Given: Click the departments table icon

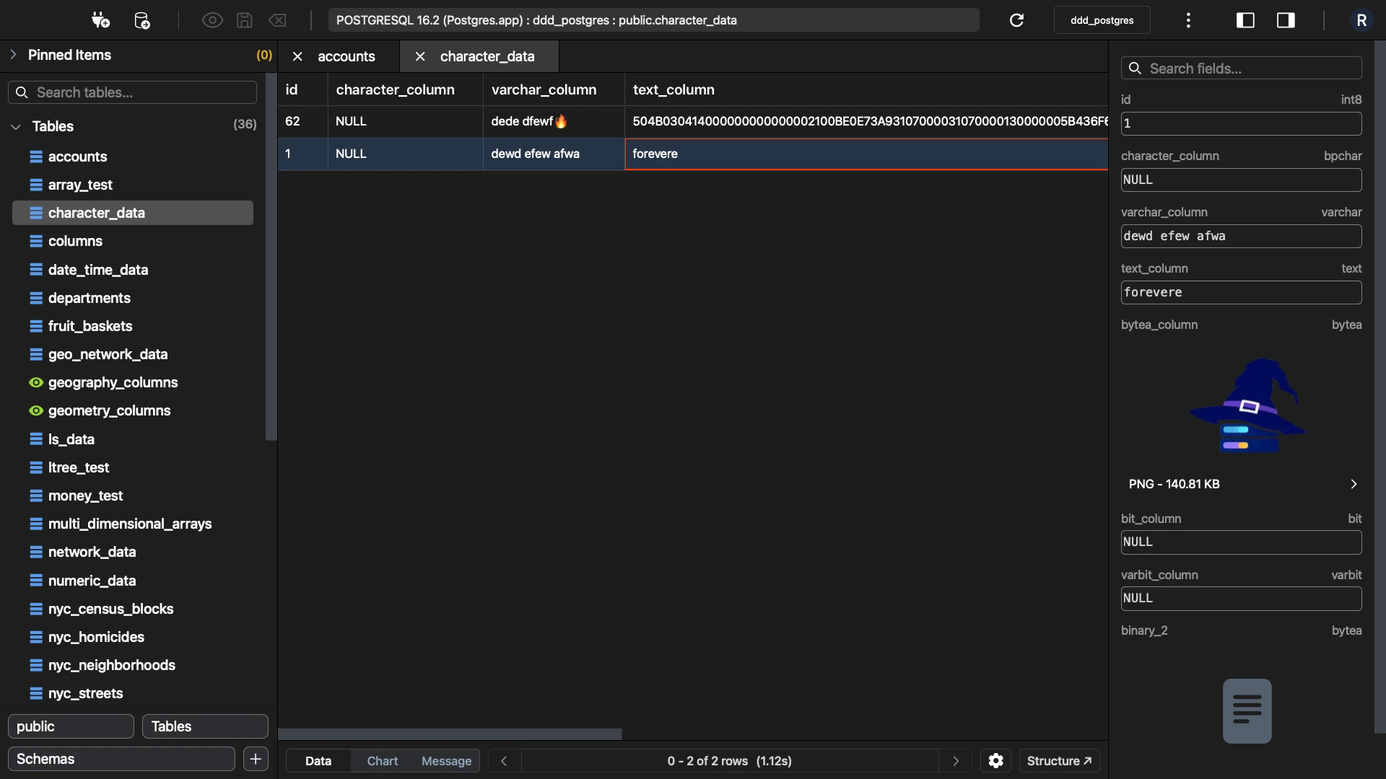Looking at the screenshot, I should [x=36, y=298].
